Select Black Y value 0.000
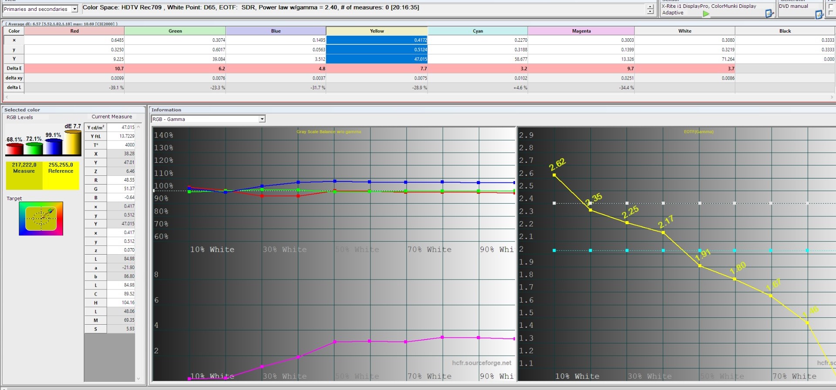Viewport: 836px width, 390px height. 785,59
